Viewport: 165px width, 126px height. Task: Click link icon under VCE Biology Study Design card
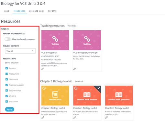pyautogui.click(x=74, y=69)
